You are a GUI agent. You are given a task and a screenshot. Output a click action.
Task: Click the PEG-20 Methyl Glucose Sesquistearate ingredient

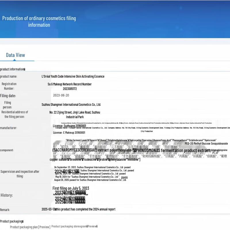[x=206, y=143]
